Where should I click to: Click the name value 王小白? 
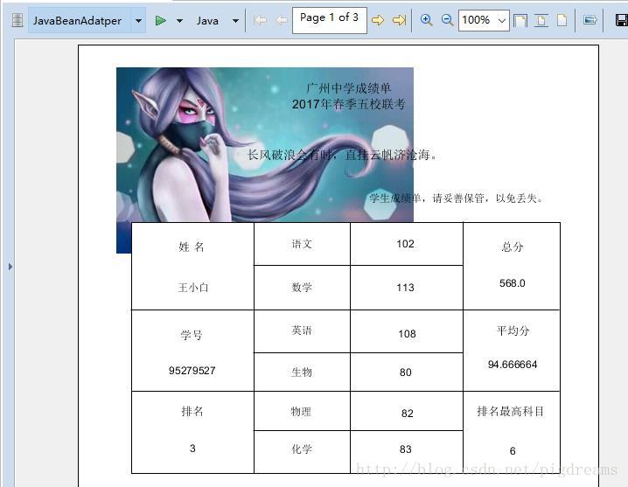[193, 288]
